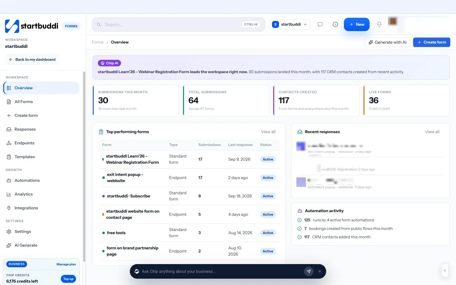The width and height of the screenshot is (456, 285).
Task: Click the blue New button
Action: pos(357,24)
